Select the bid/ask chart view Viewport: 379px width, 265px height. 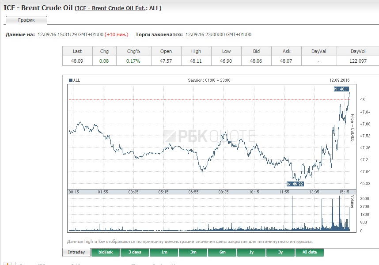click(x=106, y=252)
